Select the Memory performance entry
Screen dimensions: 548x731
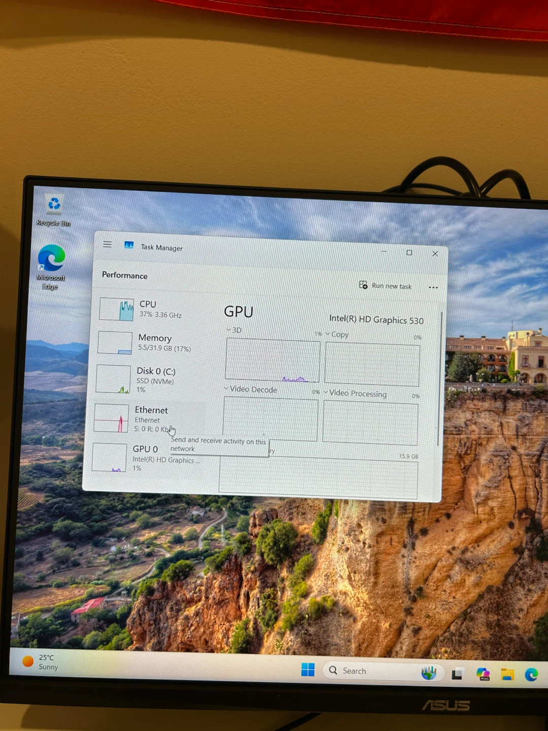(x=151, y=343)
